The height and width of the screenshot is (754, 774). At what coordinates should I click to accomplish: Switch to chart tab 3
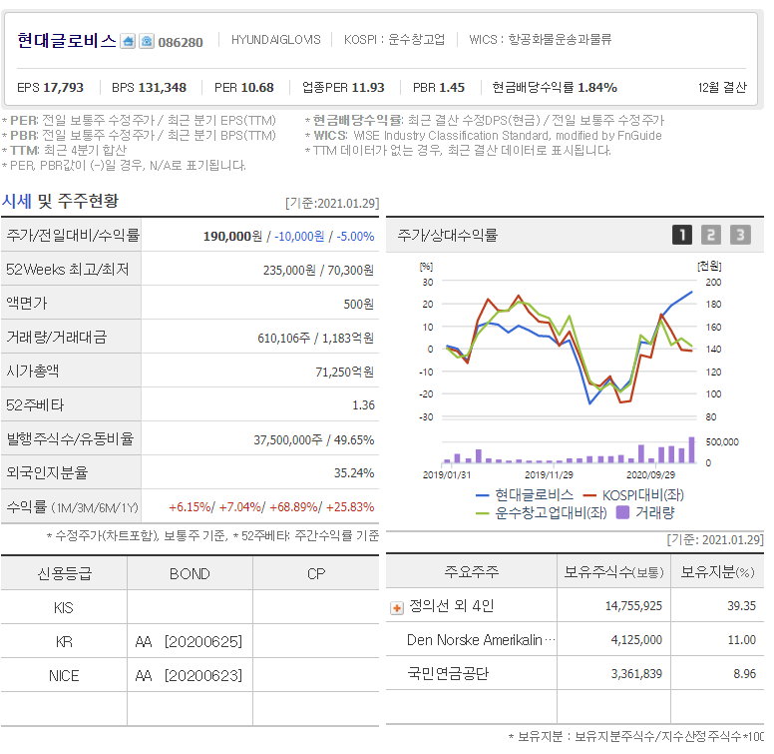740,235
